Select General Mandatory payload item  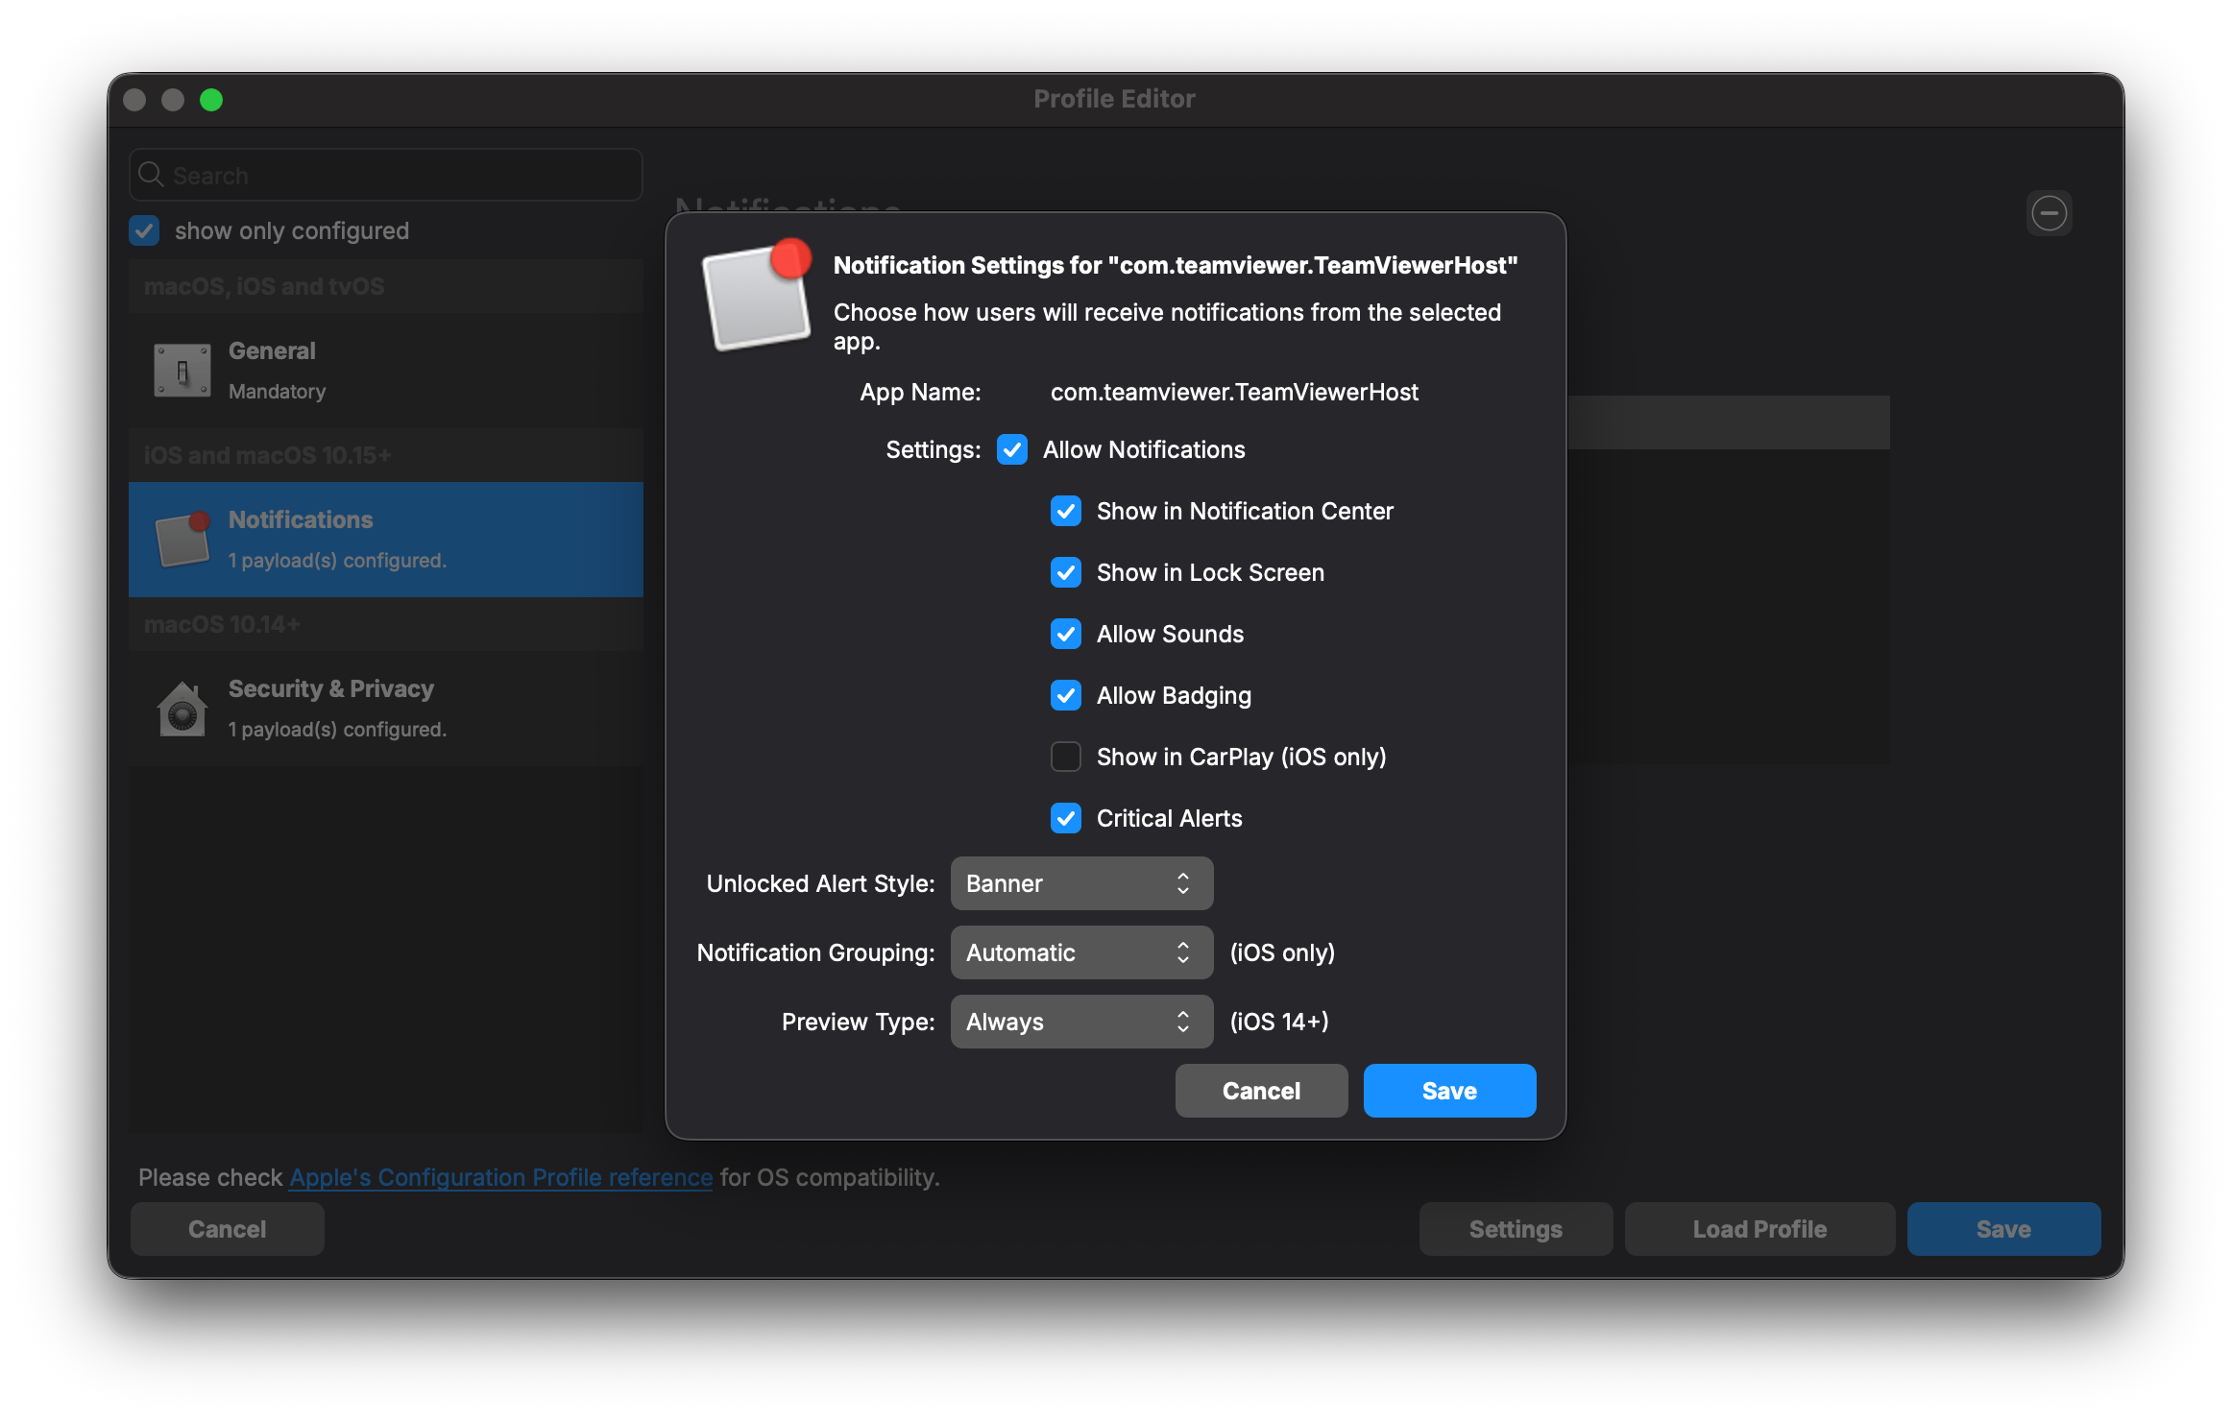tap(385, 371)
